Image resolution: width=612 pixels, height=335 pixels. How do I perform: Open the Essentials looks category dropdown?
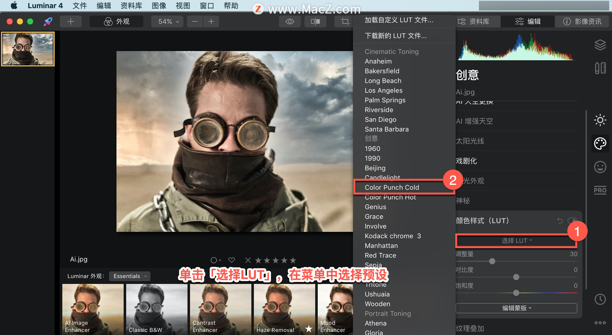(130, 276)
